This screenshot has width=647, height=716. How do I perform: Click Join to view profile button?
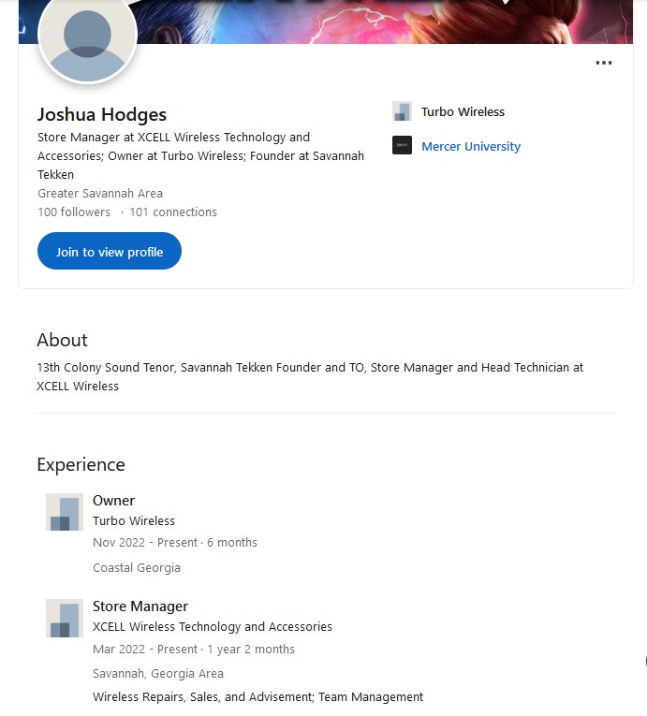[110, 251]
